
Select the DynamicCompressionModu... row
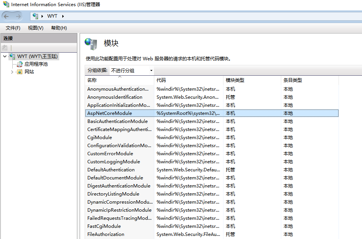pyautogui.click(x=212, y=202)
